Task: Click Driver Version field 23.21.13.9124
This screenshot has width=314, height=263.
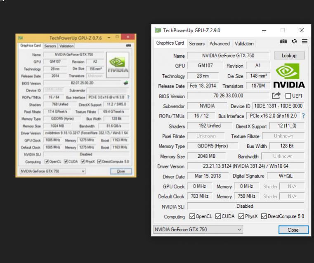Action: [x=246, y=166]
